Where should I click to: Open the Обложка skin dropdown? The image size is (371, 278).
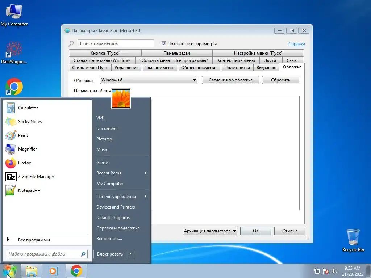149,80
